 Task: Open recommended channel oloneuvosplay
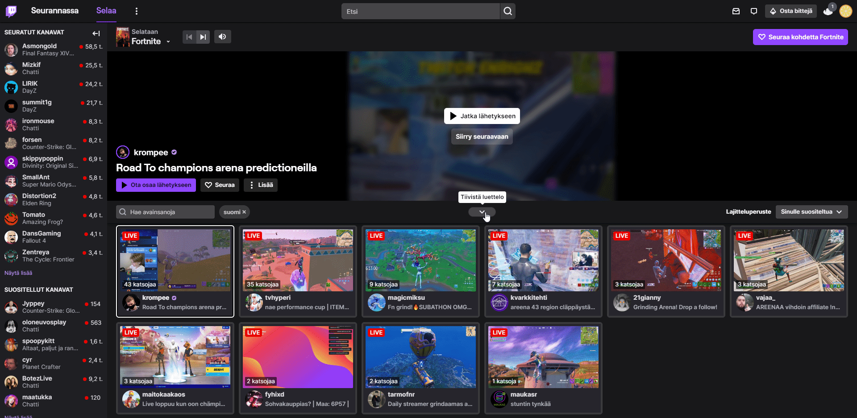(x=54, y=326)
